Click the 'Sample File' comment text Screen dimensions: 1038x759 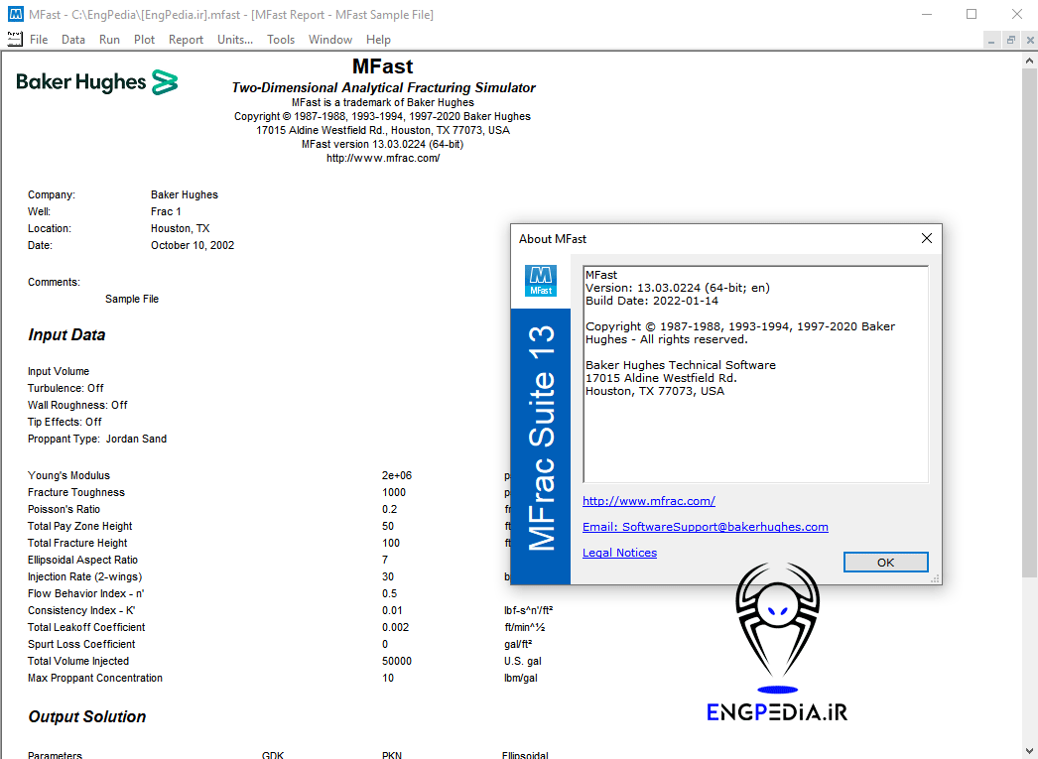132,299
